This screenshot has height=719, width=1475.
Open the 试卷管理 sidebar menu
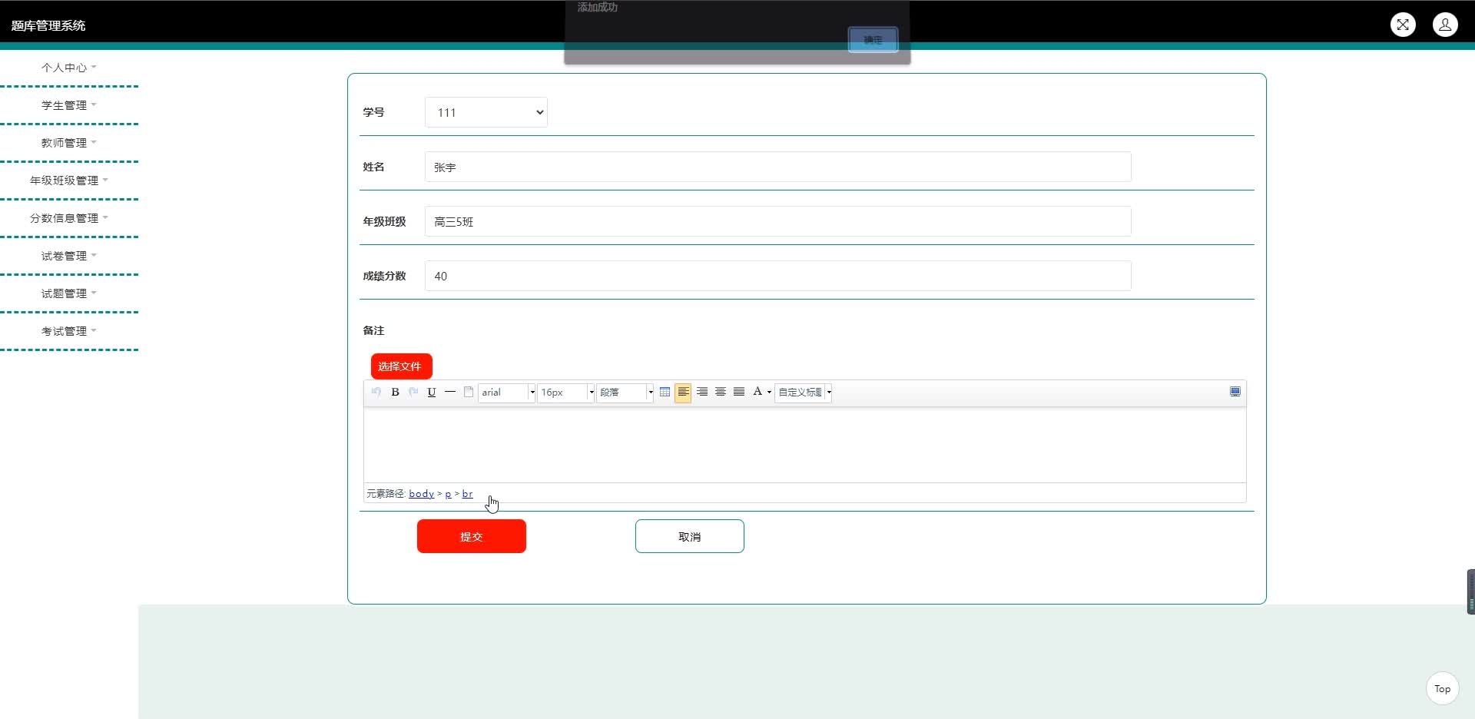pos(68,256)
